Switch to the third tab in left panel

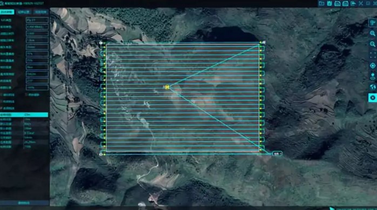pos(41,12)
